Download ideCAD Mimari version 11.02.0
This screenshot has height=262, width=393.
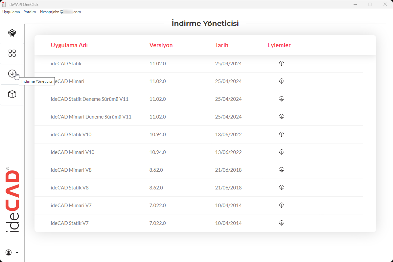281,81
